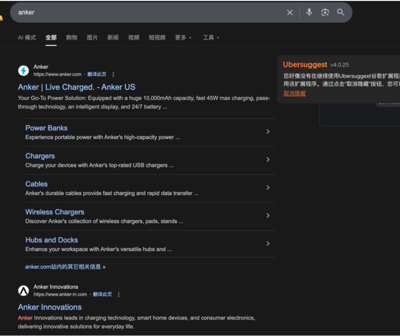Clear the search box with the X icon
This screenshot has height=336, width=400.
click(290, 12)
